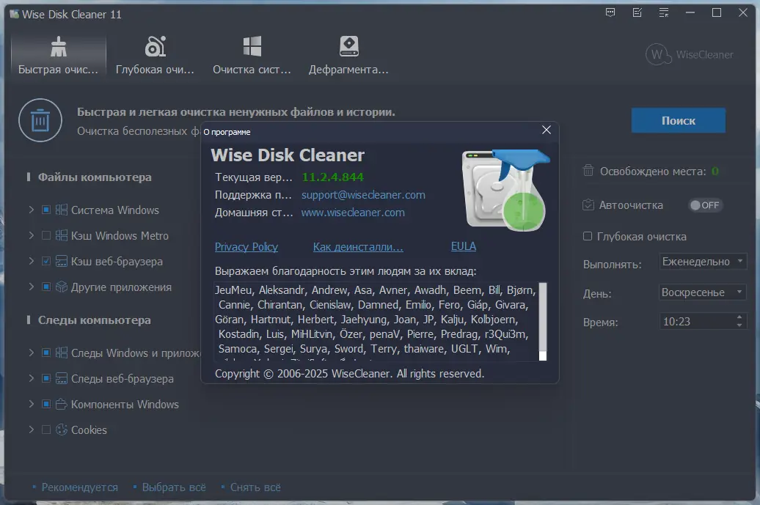Open the EULA link
Image resolution: width=760 pixels, height=505 pixels.
pyautogui.click(x=464, y=246)
